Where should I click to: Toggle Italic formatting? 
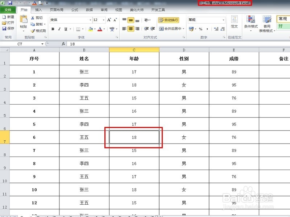point(59,29)
